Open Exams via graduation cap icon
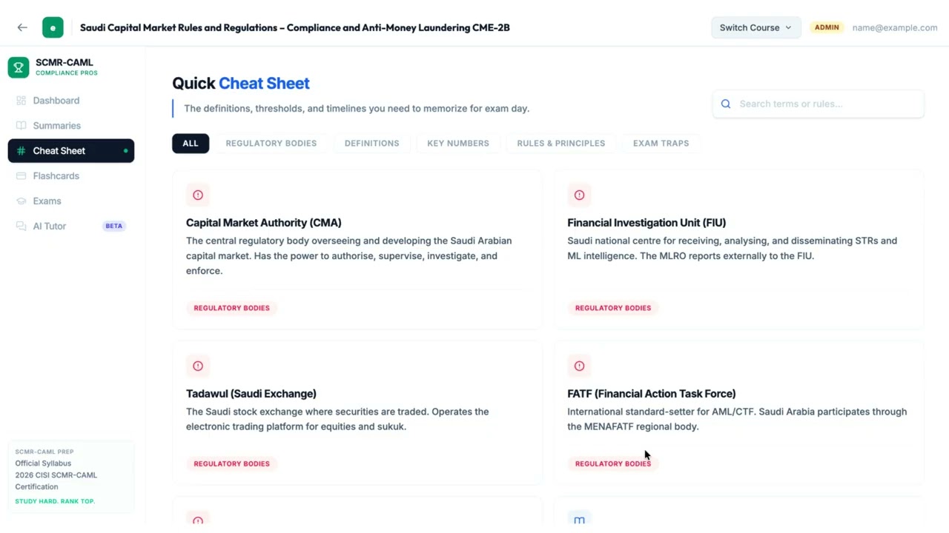Viewport: 949px width, 533px height. pyautogui.click(x=21, y=201)
